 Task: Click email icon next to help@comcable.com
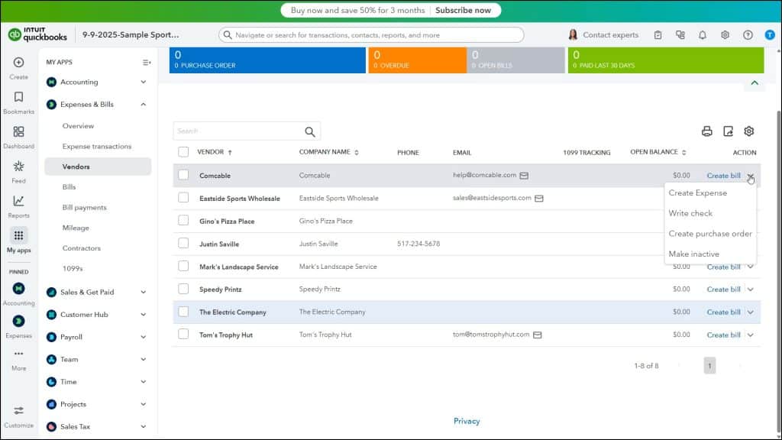(524, 176)
